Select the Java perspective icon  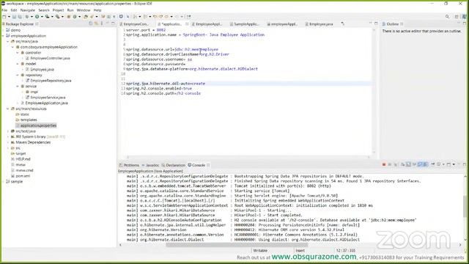tap(464, 17)
